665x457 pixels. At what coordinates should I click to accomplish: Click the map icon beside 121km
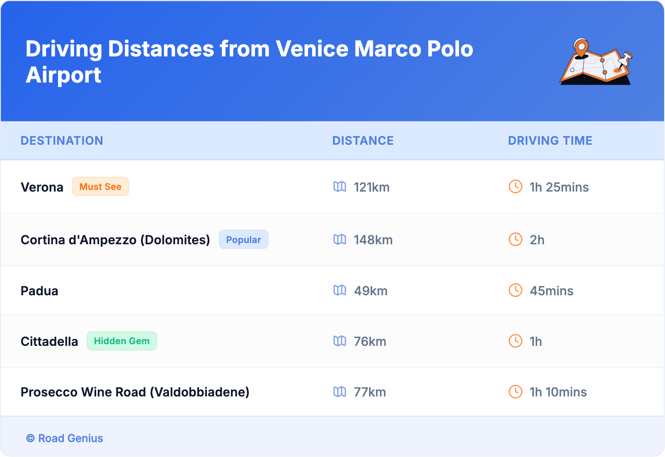[340, 187]
